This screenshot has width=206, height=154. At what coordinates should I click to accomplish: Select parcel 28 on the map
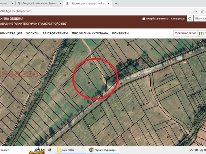(x=89, y=83)
